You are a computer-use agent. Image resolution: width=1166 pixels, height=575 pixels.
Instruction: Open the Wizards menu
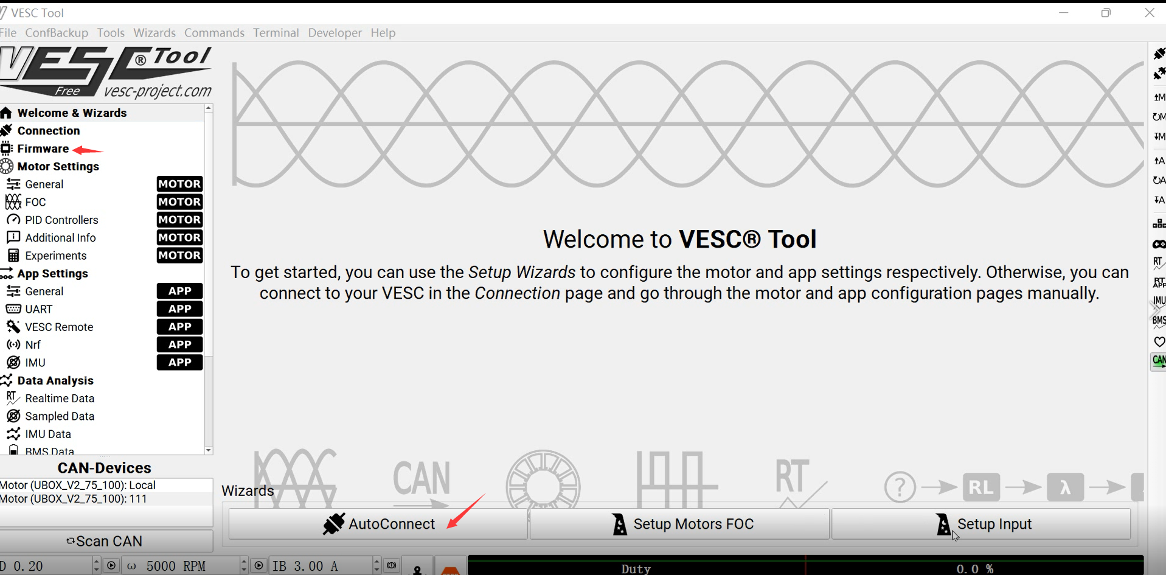point(154,32)
